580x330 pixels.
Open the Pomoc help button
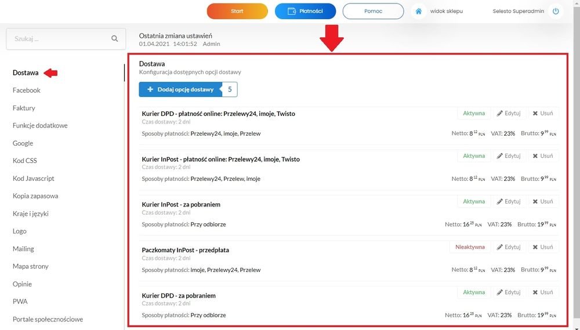tap(373, 11)
